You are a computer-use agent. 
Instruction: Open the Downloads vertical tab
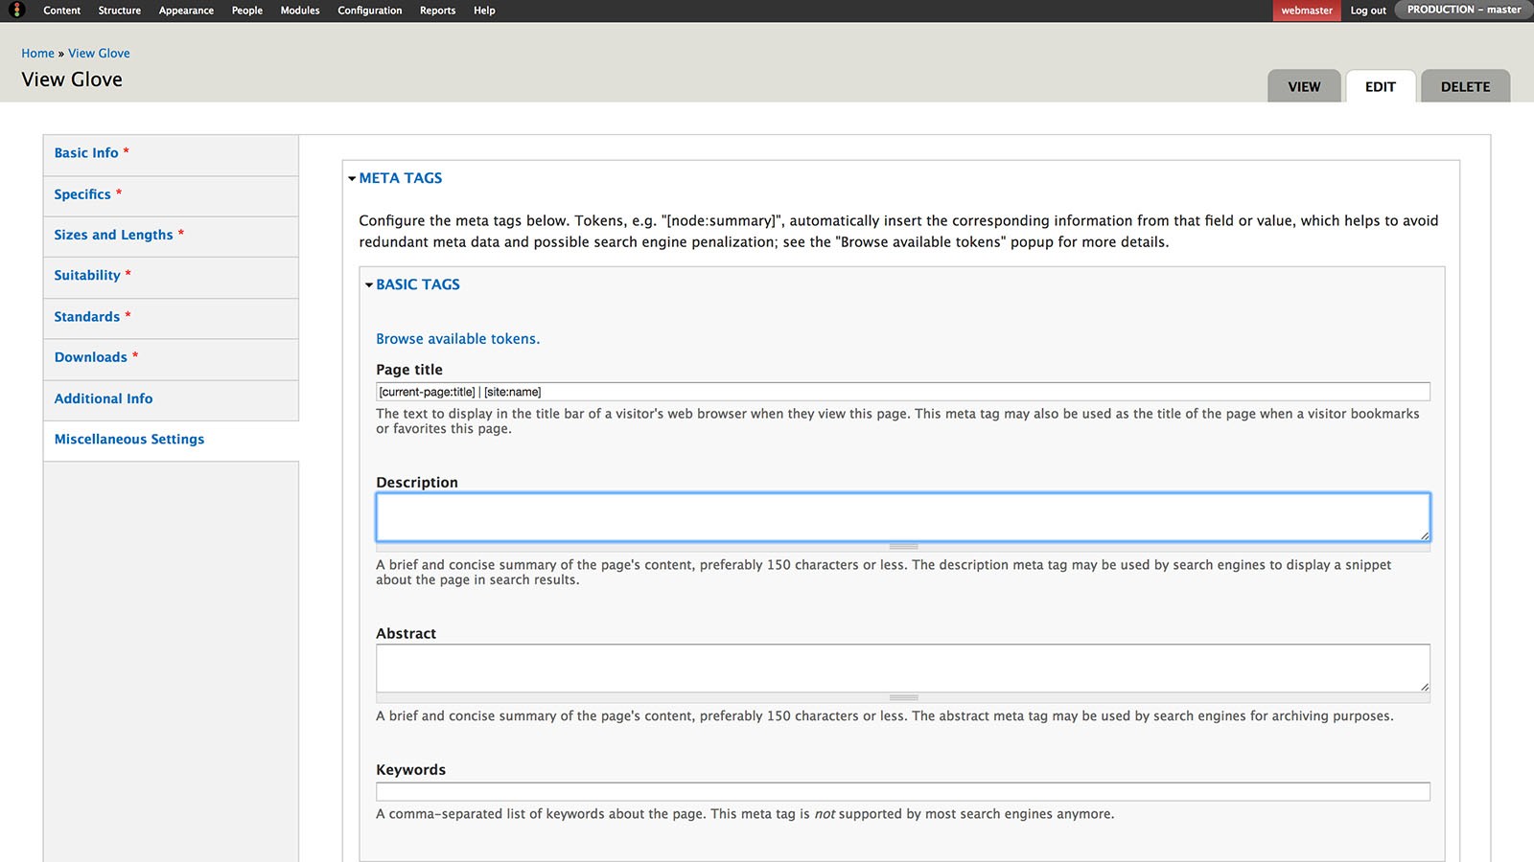[171, 357]
